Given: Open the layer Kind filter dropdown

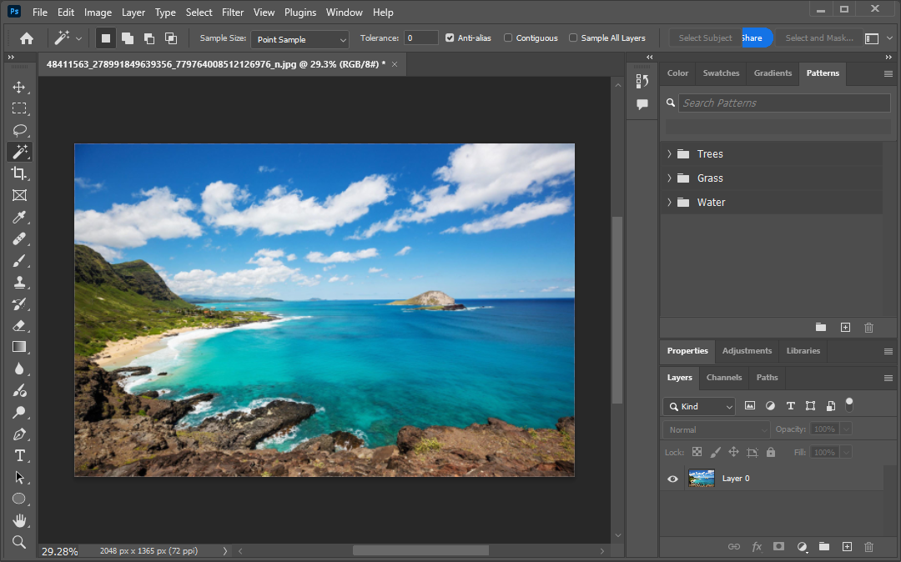Looking at the screenshot, I should (x=699, y=407).
